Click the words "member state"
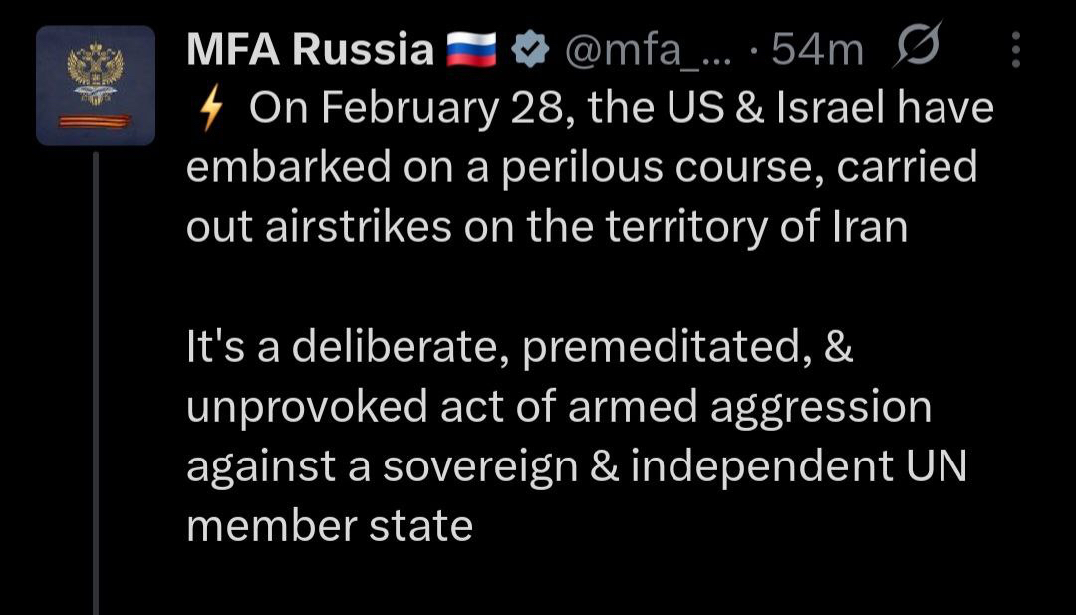1076x615 pixels. (x=330, y=526)
